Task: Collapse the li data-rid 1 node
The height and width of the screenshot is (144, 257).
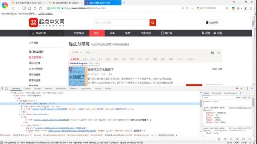Action: click(x=18, y=101)
